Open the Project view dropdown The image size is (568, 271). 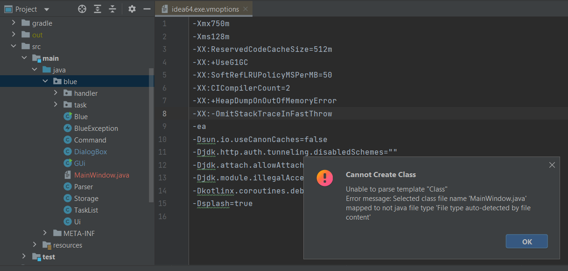pos(46,8)
